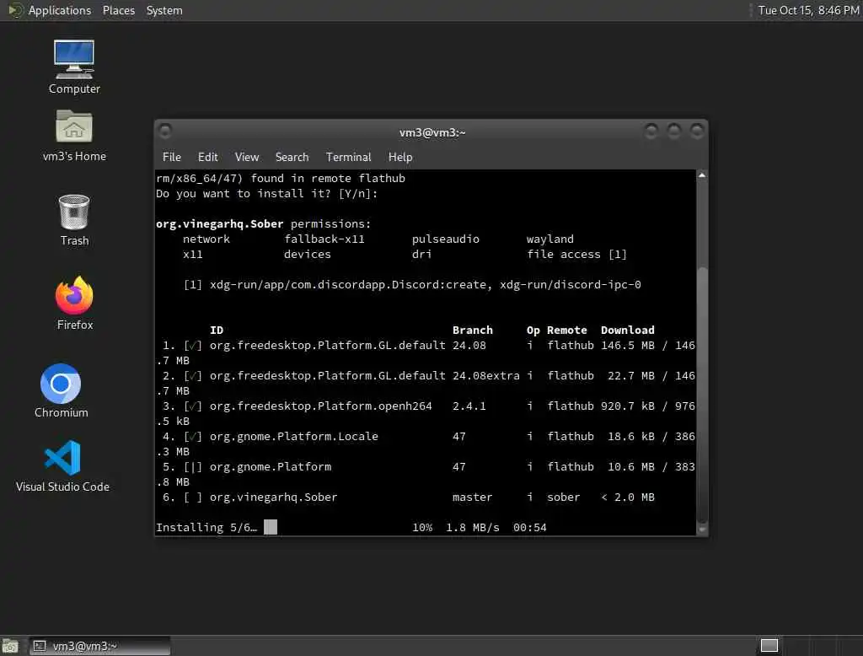
Task: Click the 'devices' permission text
Action: coord(307,254)
